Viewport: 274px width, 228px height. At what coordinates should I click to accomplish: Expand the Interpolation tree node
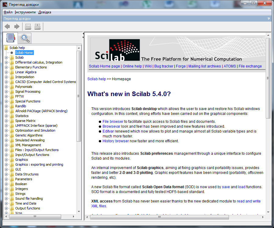[6, 77]
